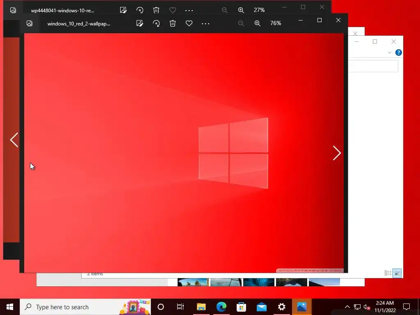Zoom in on the 27% Photos window
Image resolution: width=420 pixels, height=315 pixels.
(241, 10)
